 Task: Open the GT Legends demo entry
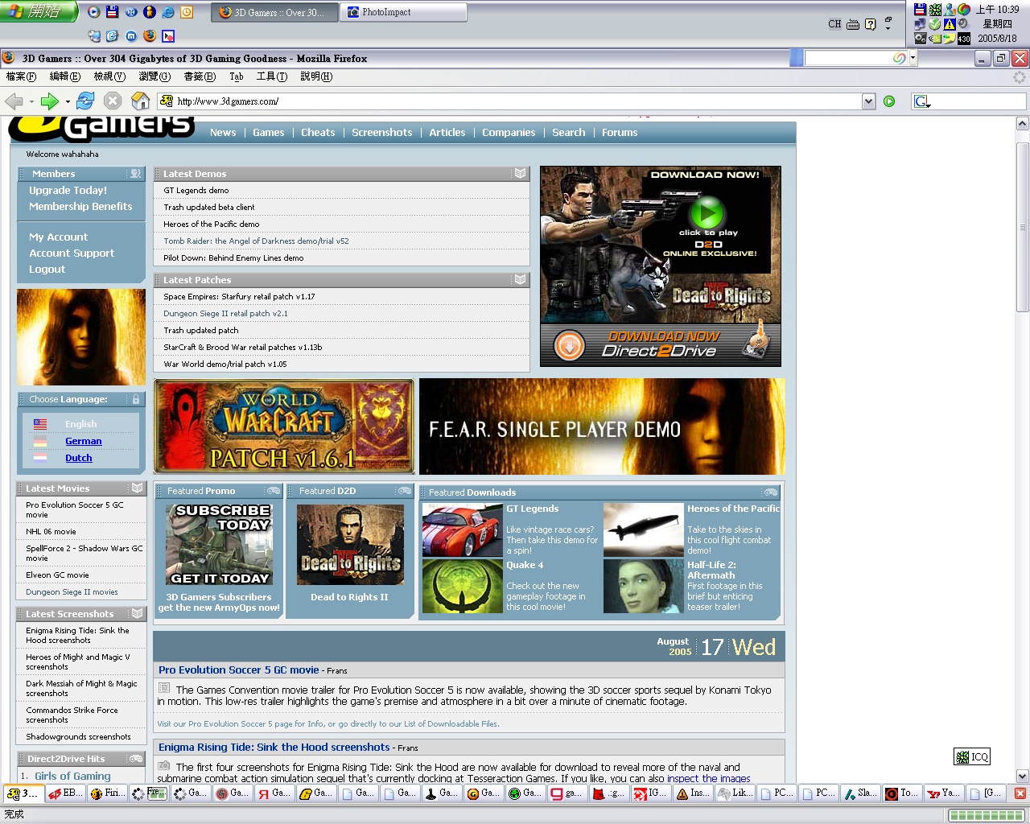coord(196,191)
